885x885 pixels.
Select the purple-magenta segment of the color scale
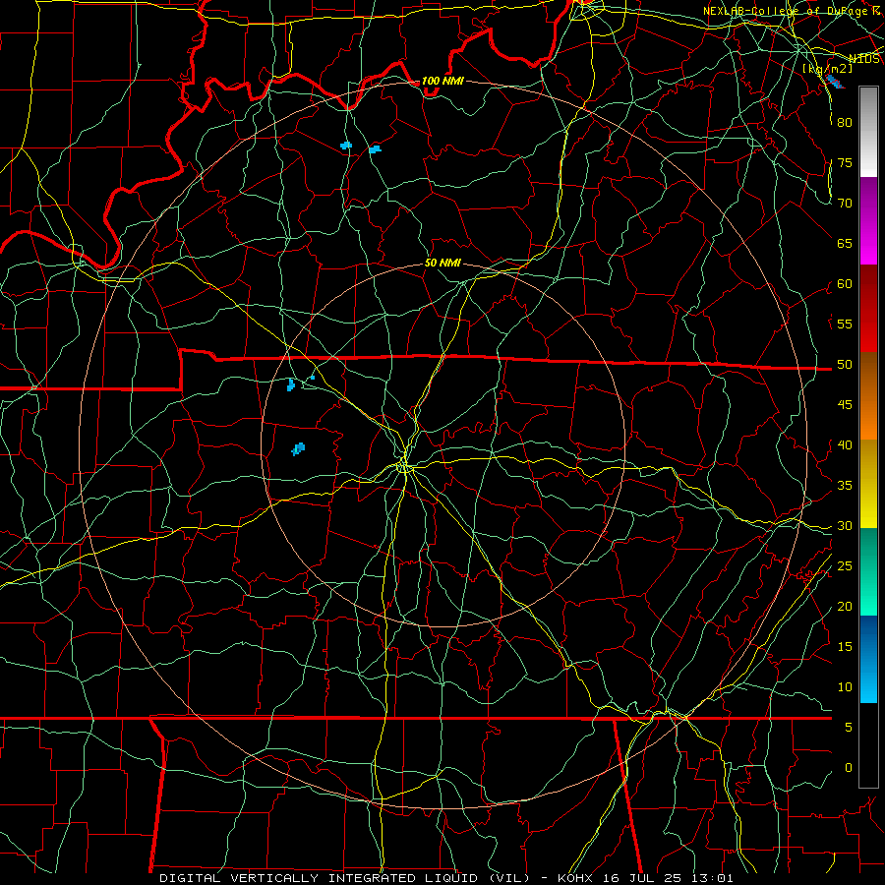[x=868, y=221]
